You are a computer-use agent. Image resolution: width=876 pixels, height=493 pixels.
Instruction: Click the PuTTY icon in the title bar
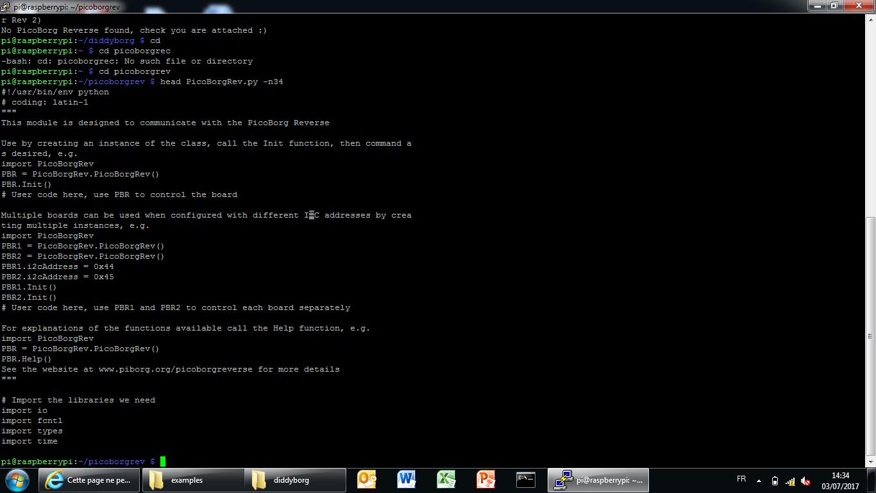click(x=6, y=6)
